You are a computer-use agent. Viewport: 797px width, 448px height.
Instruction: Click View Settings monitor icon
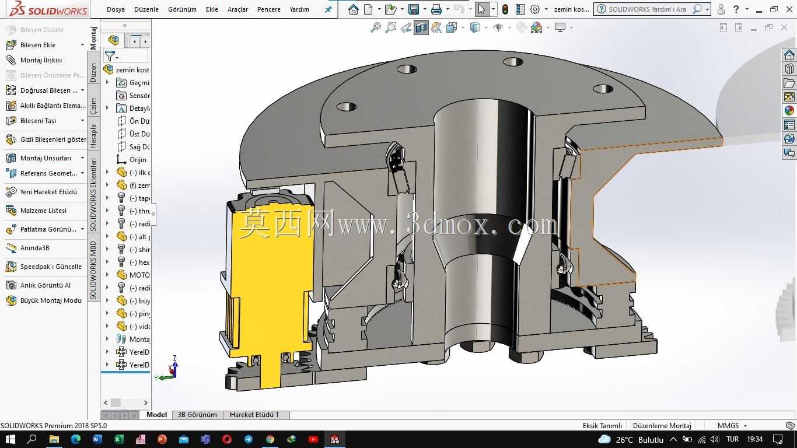560,27
